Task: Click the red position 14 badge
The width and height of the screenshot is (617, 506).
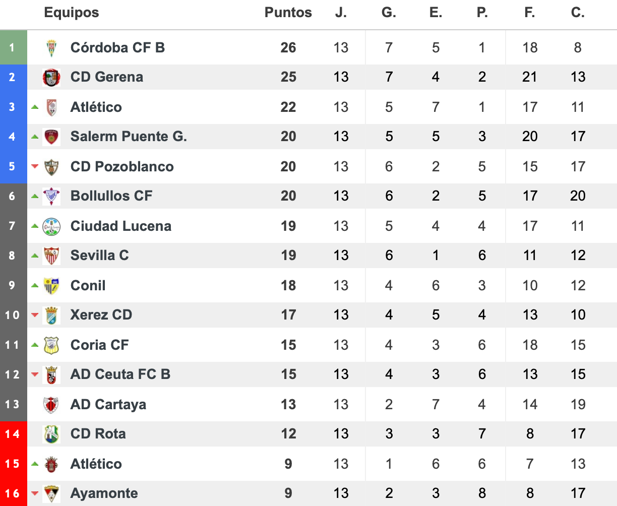Action: [x=13, y=434]
